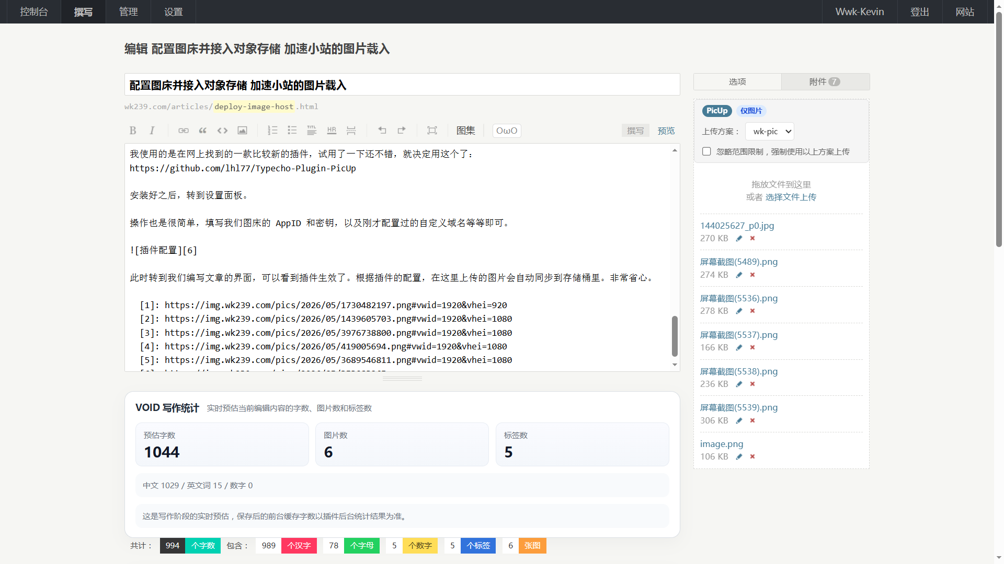Switch to the 附件 tab
Image resolution: width=1004 pixels, height=564 pixels.
tap(825, 81)
